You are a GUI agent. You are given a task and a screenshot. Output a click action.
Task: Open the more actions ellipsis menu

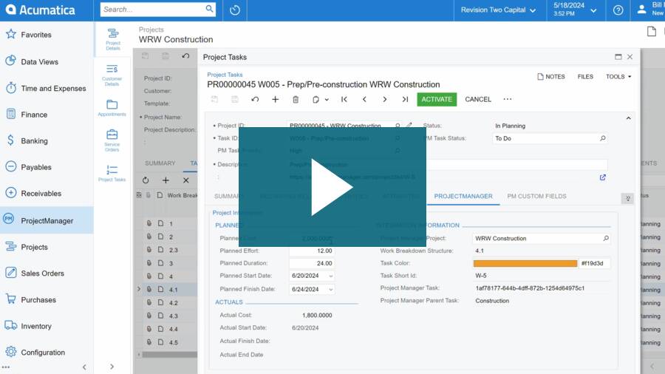[x=507, y=99]
